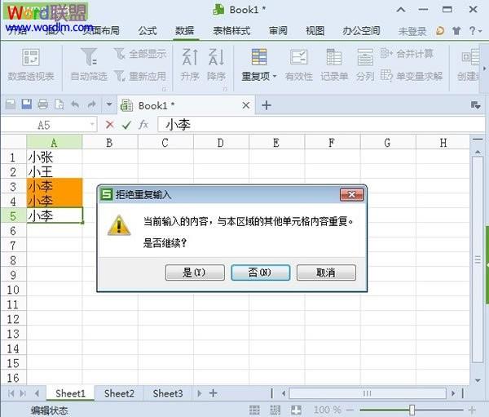Collapse the ribbon with the up chevron
Image resolution: width=489 pixels, height=417 pixels.
tap(401, 10)
